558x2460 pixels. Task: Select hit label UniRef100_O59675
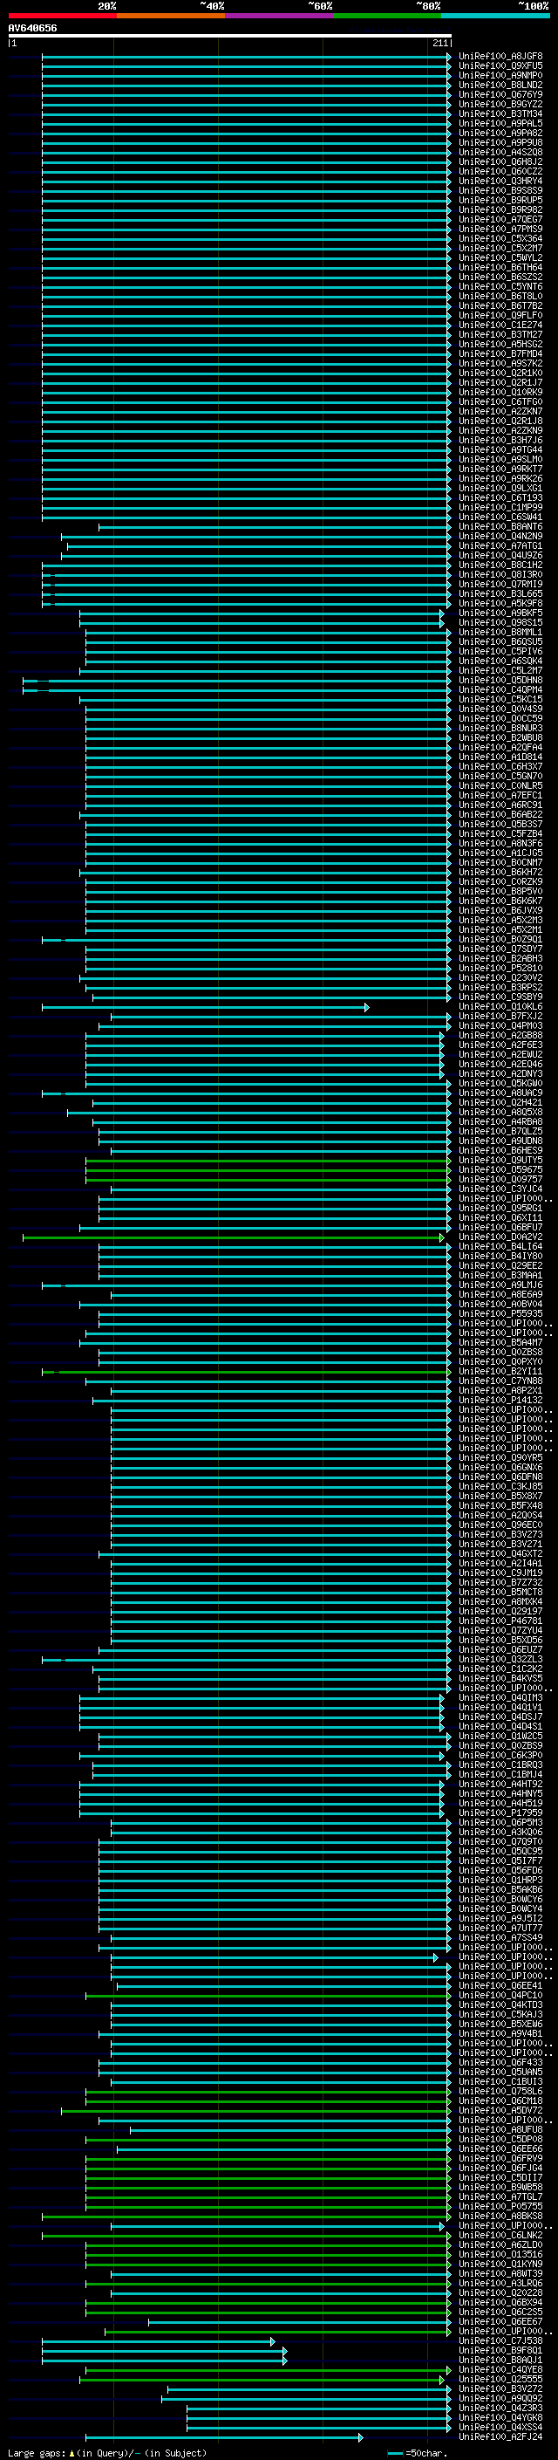point(500,1171)
